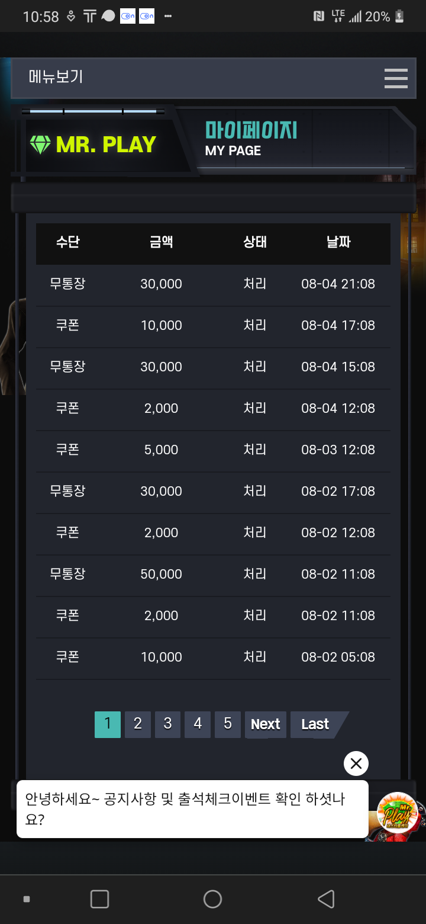Go to page 3 of history

(x=168, y=724)
